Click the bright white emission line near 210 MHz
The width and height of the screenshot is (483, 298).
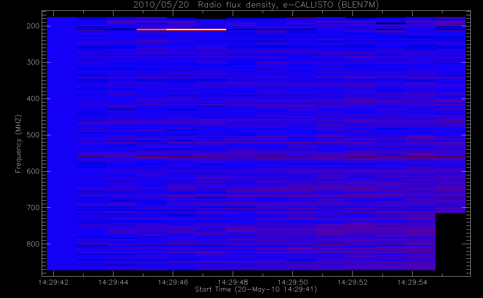[x=196, y=30]
